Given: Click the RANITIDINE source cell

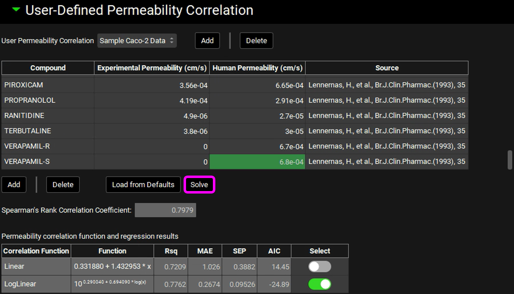Looking at the screenshot, I should click(387, 116).
